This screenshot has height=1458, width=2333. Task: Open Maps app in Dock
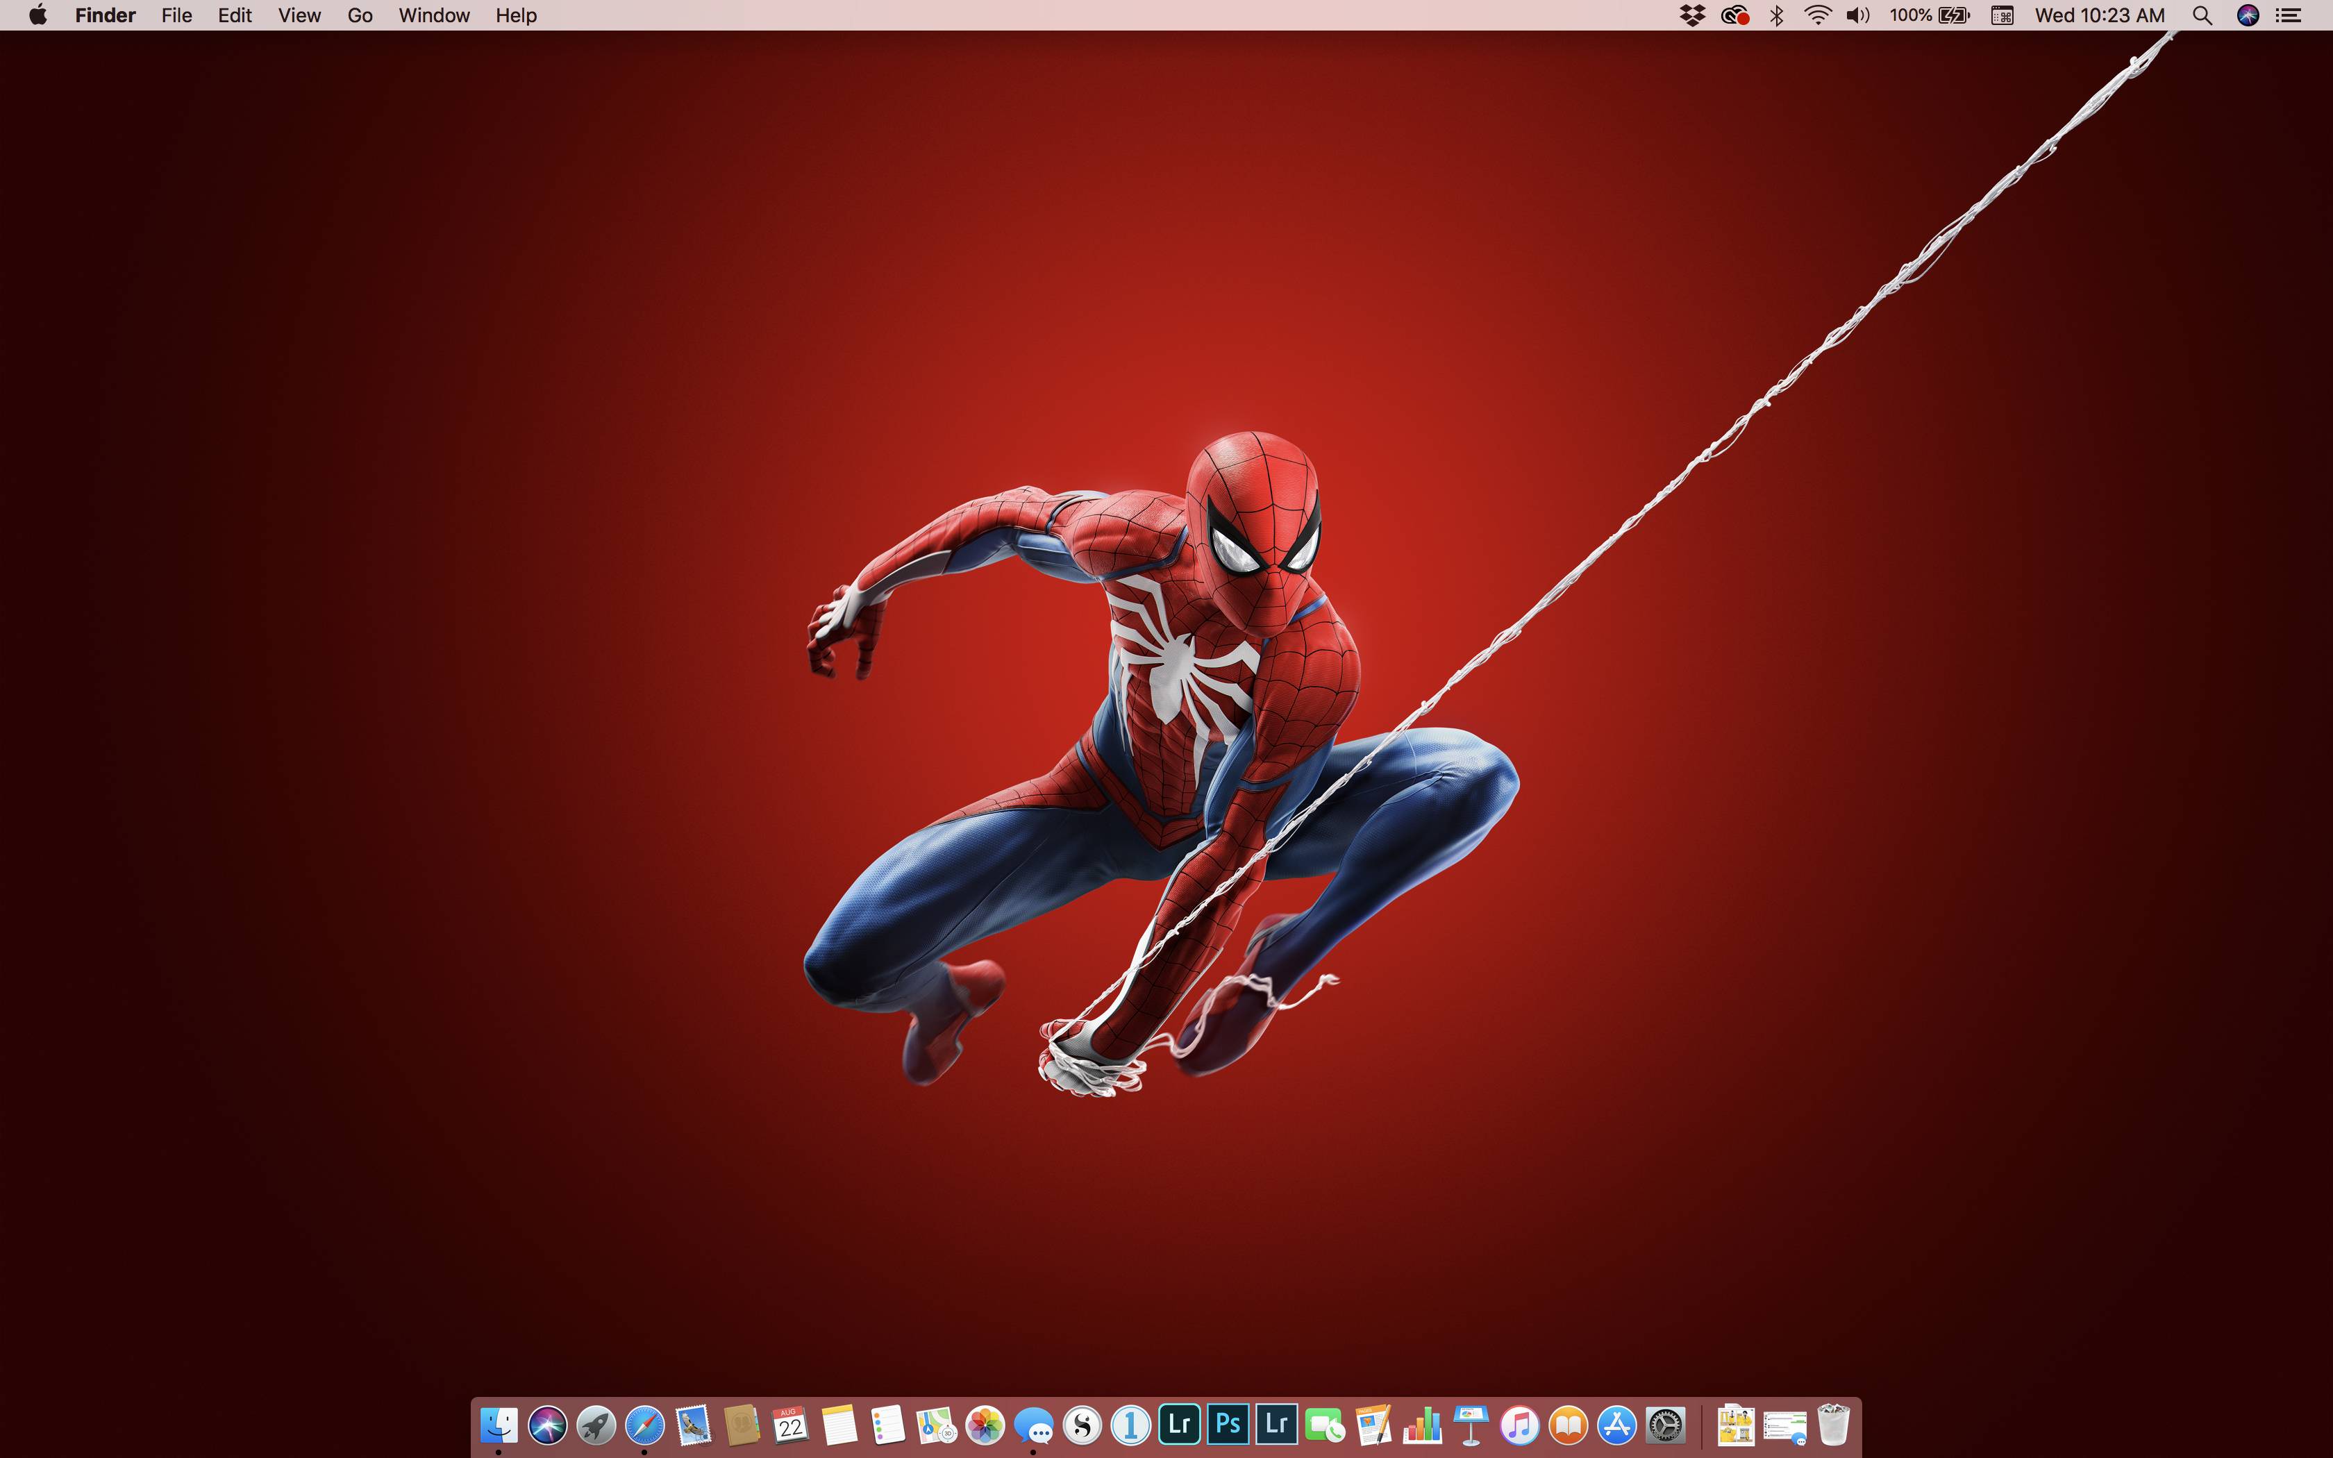[x=936, y=1424]
